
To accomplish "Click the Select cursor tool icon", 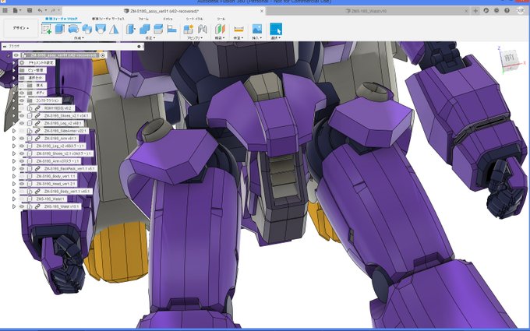I will click(276, 29).
